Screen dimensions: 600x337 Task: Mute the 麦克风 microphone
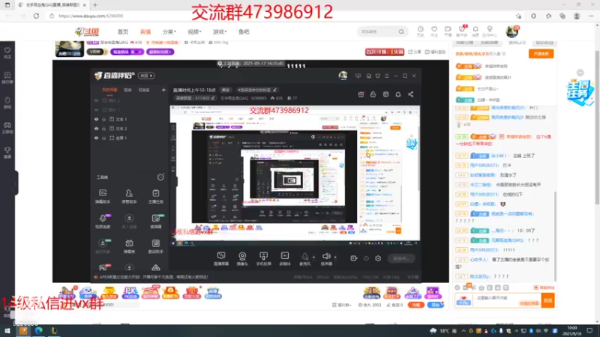tap(305, 258)
